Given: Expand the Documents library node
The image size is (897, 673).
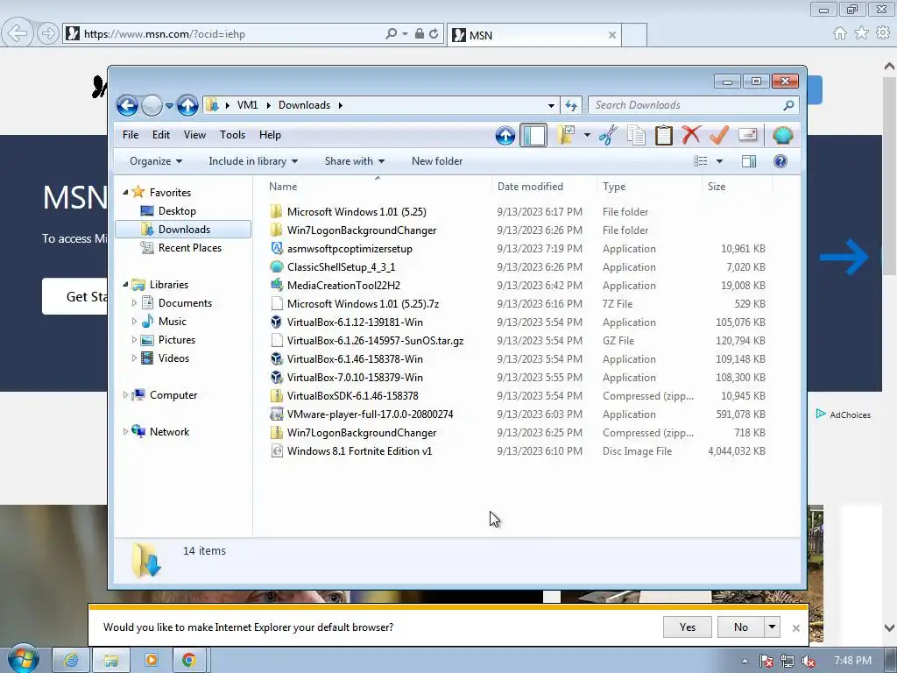Looking at the screenshot, I should click(134, 302).
